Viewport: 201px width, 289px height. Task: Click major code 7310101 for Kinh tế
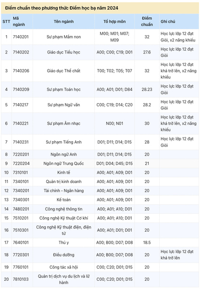click(20, 172)
